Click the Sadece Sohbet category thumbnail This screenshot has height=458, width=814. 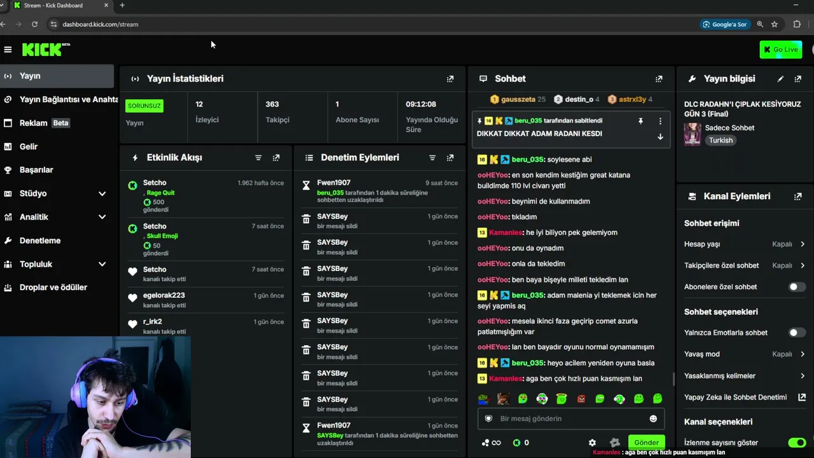point(693,134)
